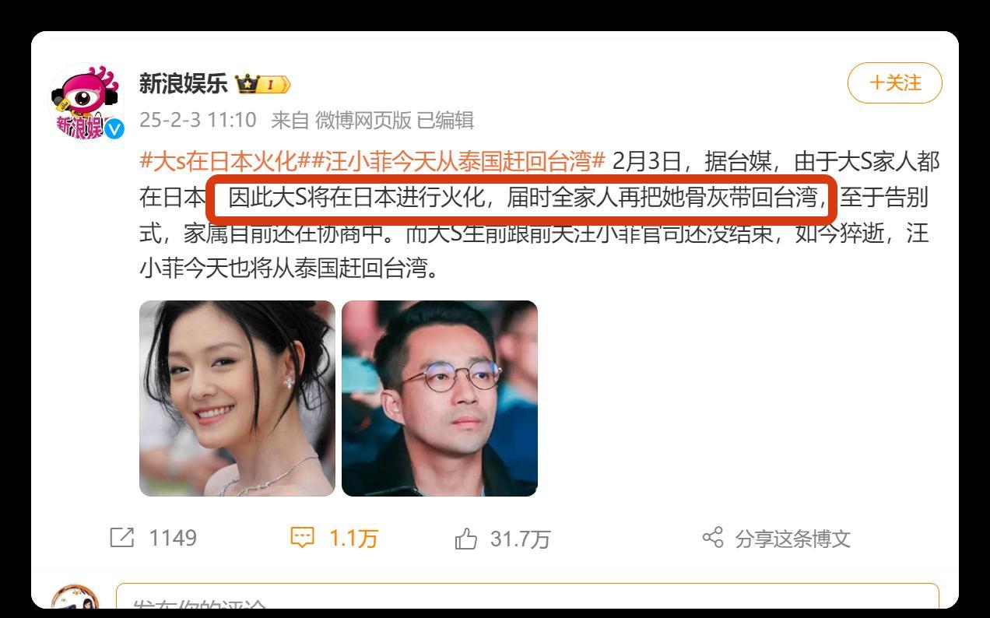
Task: View the man with glasses photo thumbnail
Action: pyautogui.click(x=440, y=399)
